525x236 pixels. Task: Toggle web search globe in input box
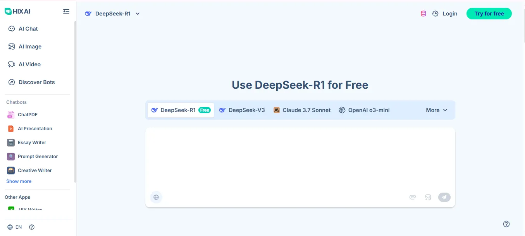tap(156, 197)
